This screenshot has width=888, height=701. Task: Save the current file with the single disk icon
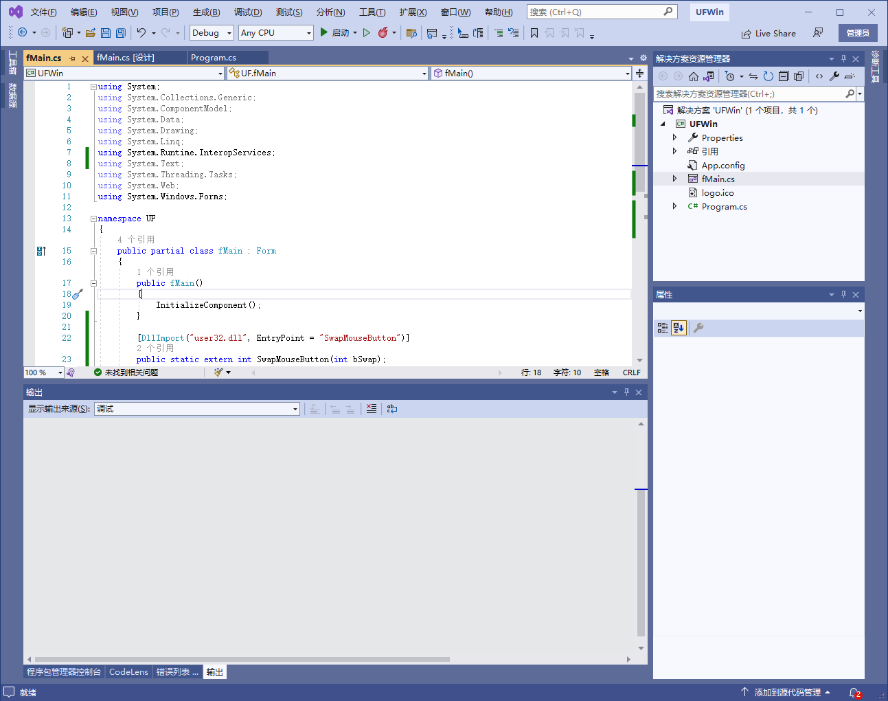(x=106, y=32)
